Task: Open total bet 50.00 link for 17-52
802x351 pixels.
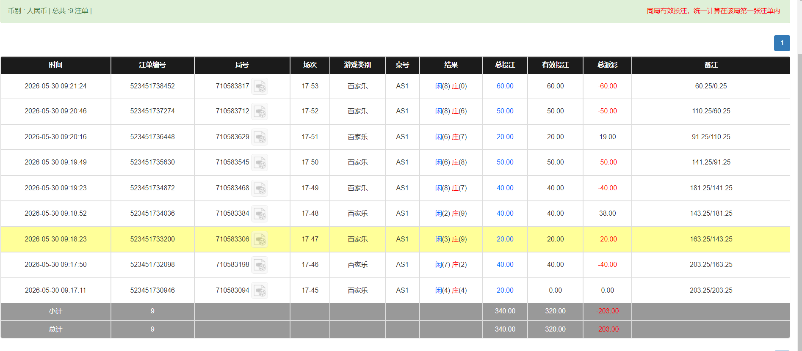Action: pyautogui.click(x=505, y=111)
